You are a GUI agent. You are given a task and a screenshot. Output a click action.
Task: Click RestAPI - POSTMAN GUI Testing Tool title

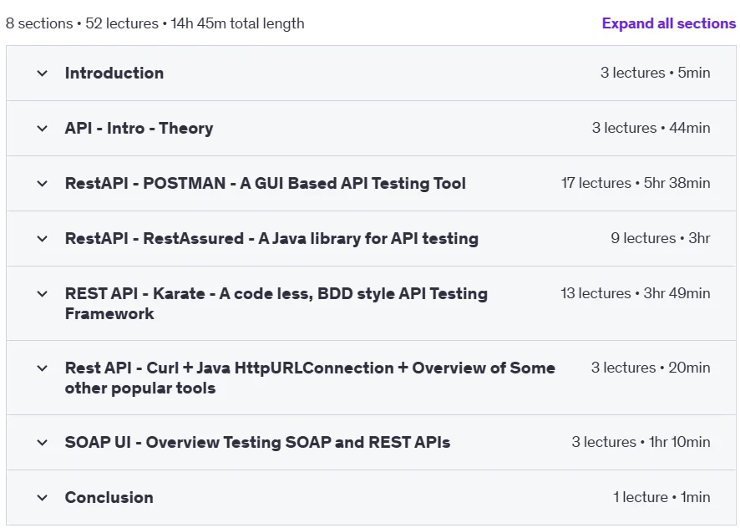pyautogui.click(x=266, y=183)
